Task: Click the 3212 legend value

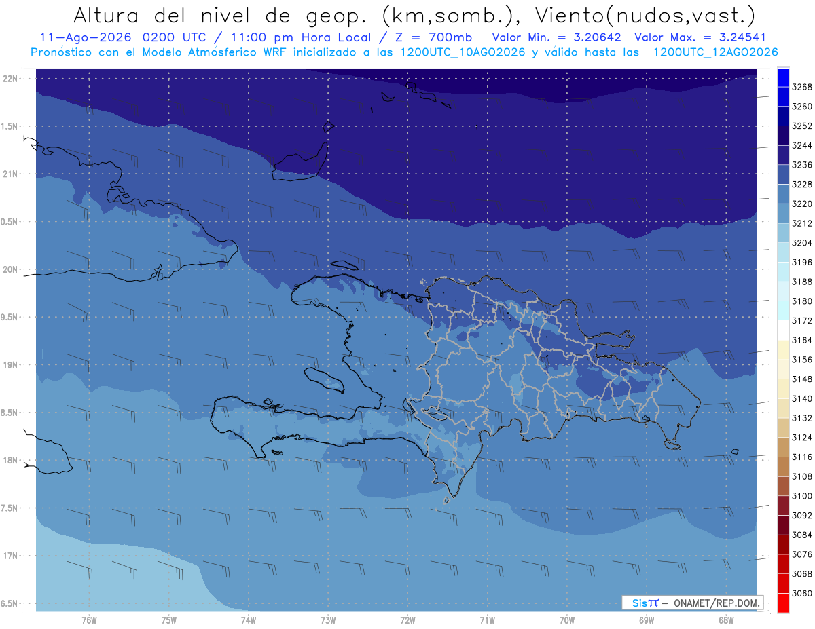Action: 802,223
